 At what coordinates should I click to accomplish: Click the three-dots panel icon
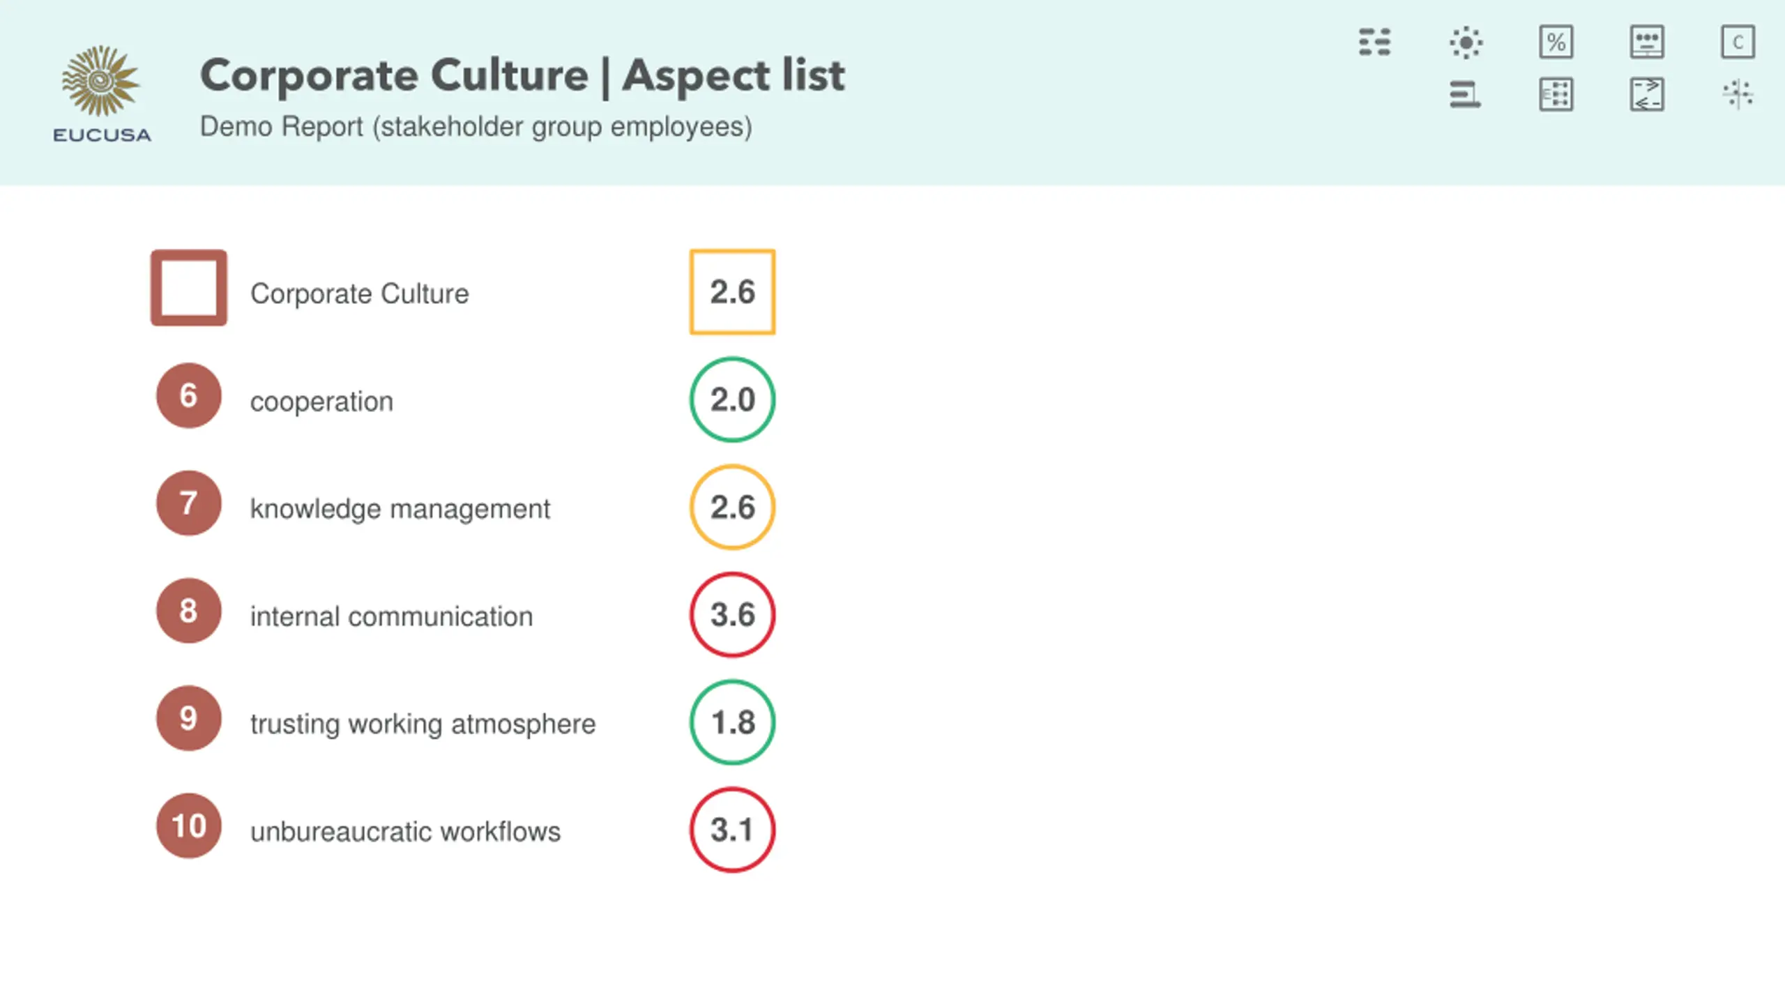[x=1647, y=43]
